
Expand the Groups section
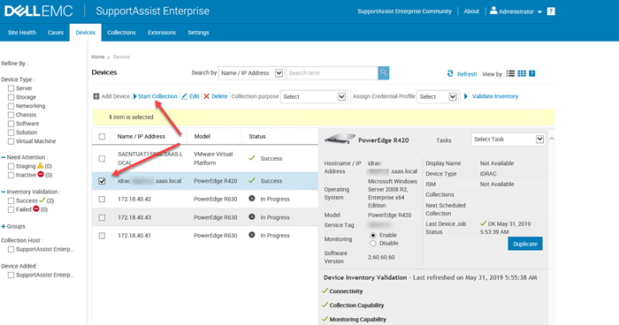click(x=4, y=226)
